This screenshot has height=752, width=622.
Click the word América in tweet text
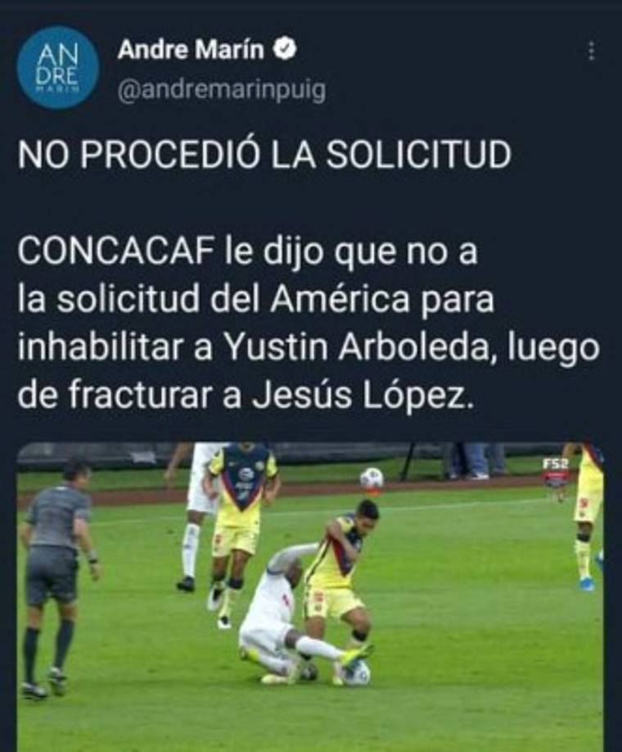340,301
